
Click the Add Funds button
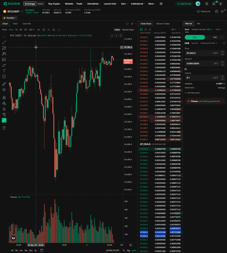[x=184, y=4]
